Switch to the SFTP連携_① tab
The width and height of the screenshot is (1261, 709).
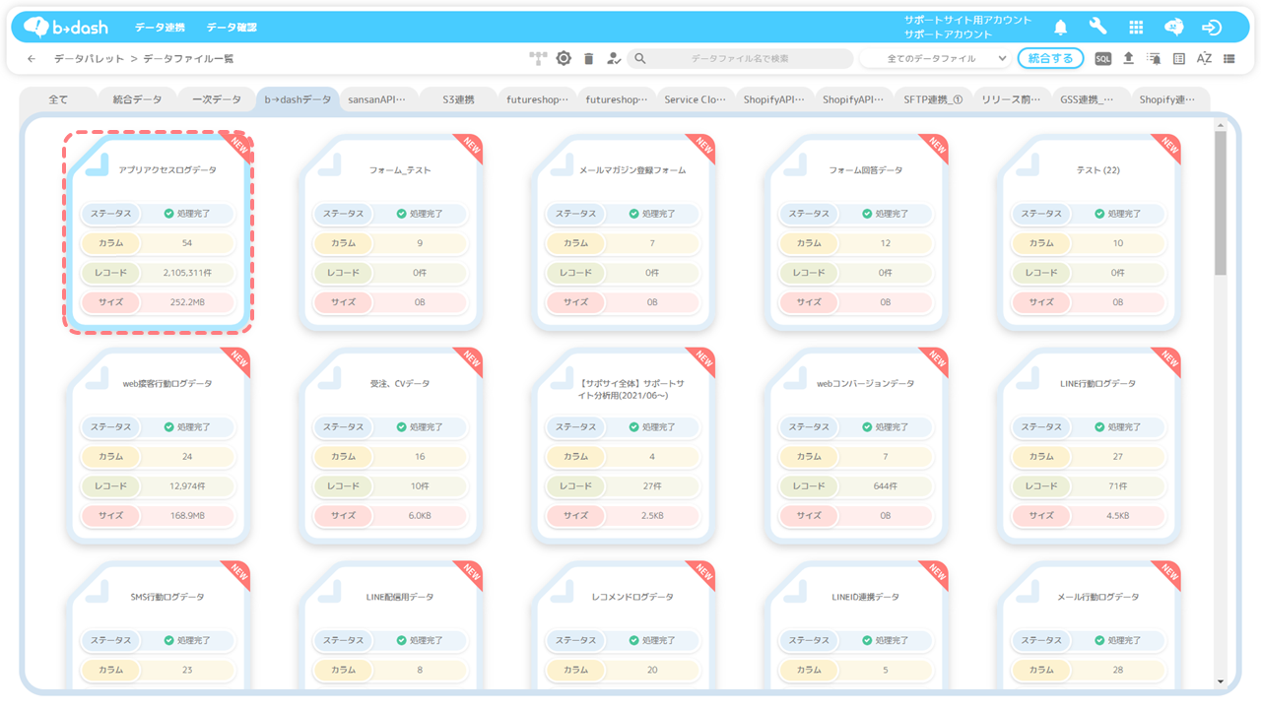933,99
